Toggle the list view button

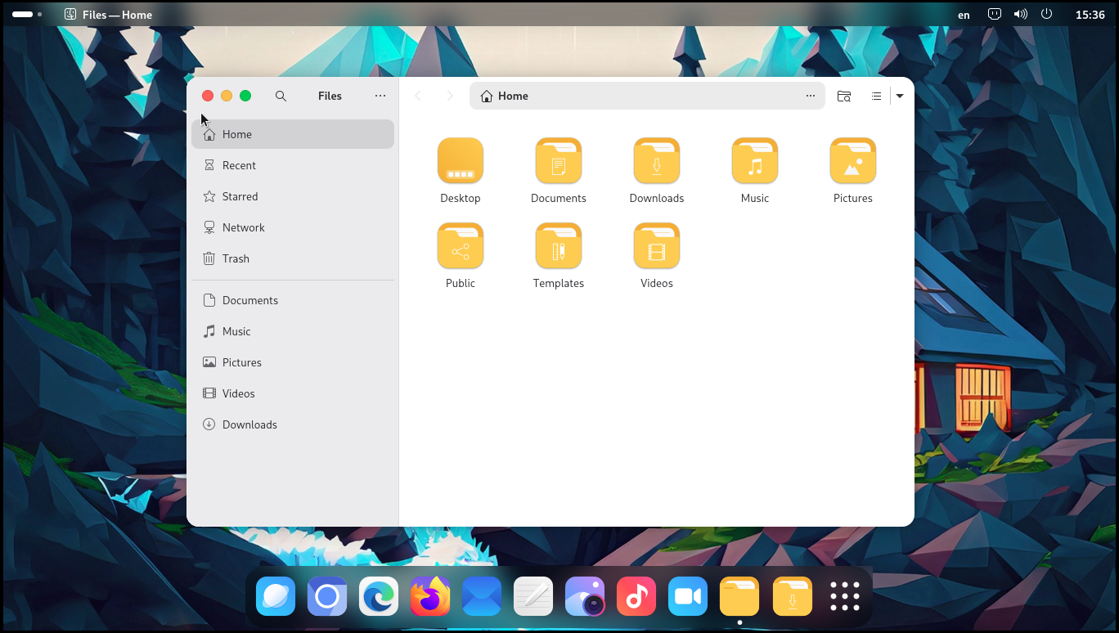click(x=876, y=96)
